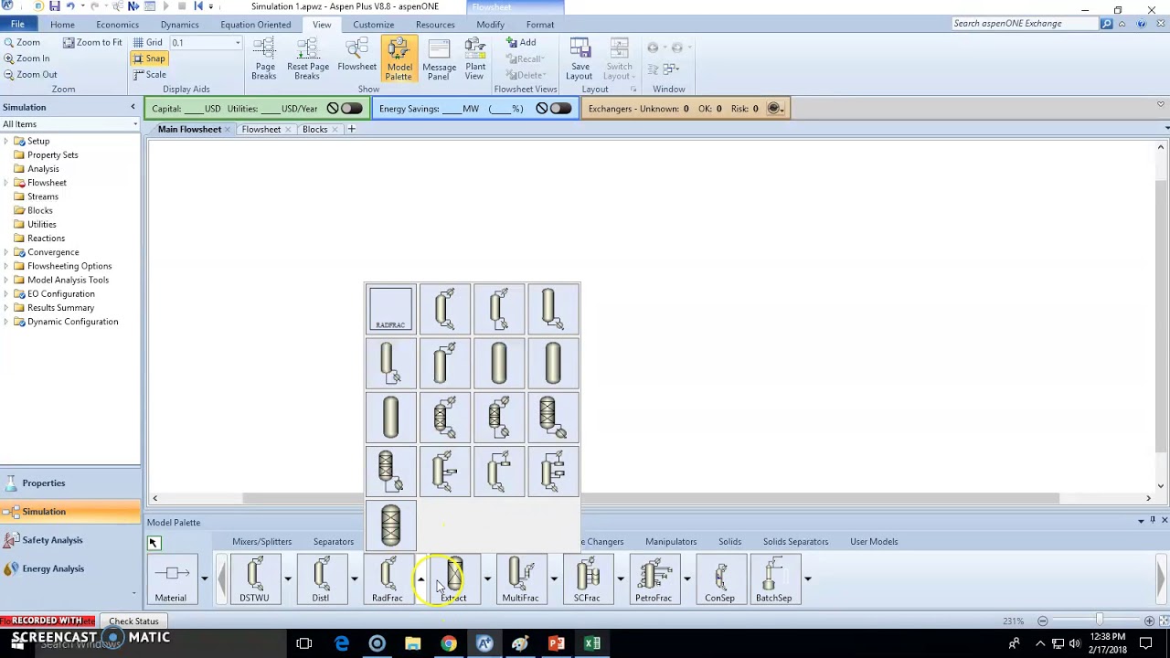
Task: Open the Equation Oriented ribbon tab
Action: tap(256, 25)
